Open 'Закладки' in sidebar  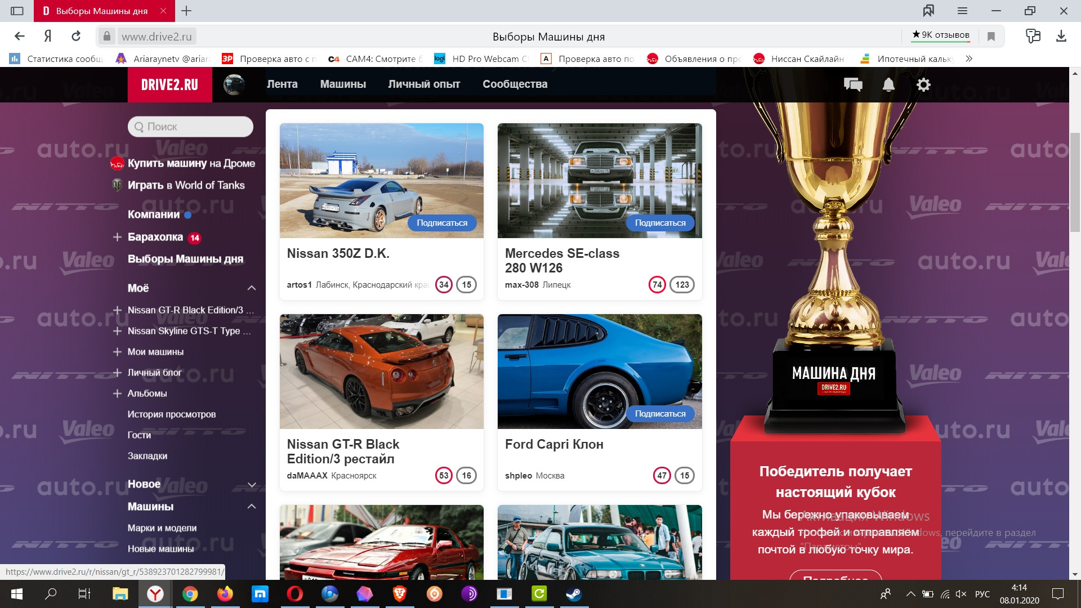[x=148, y=456]
